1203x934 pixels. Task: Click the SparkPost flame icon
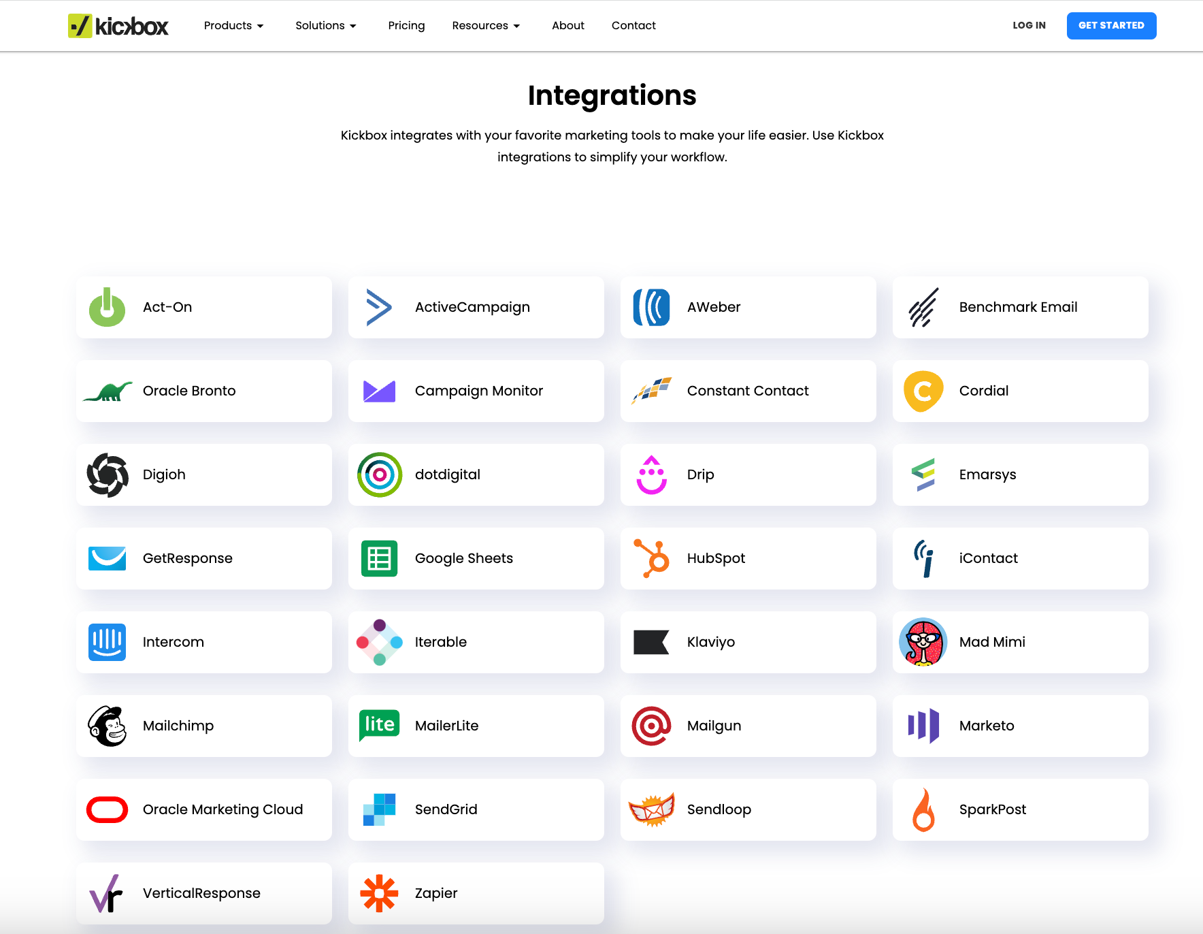923,809
